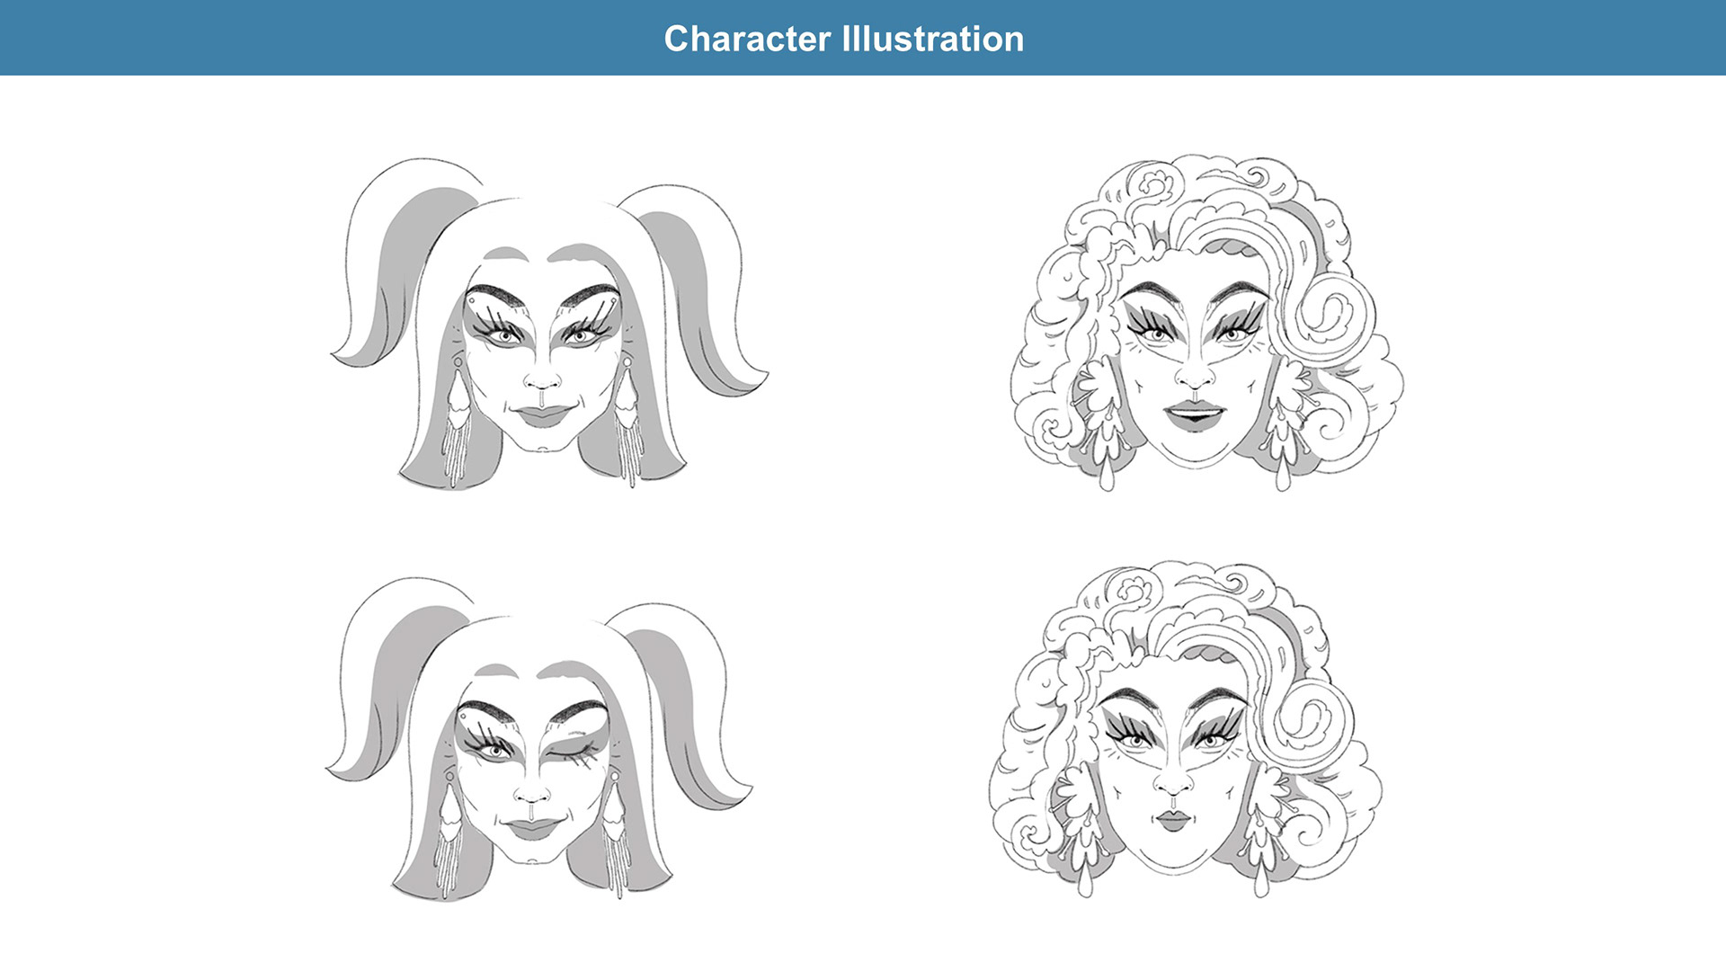Click the right tassel earring on top-left character
This screenshot has height=971, width=1726.
(x=627, y=418)
